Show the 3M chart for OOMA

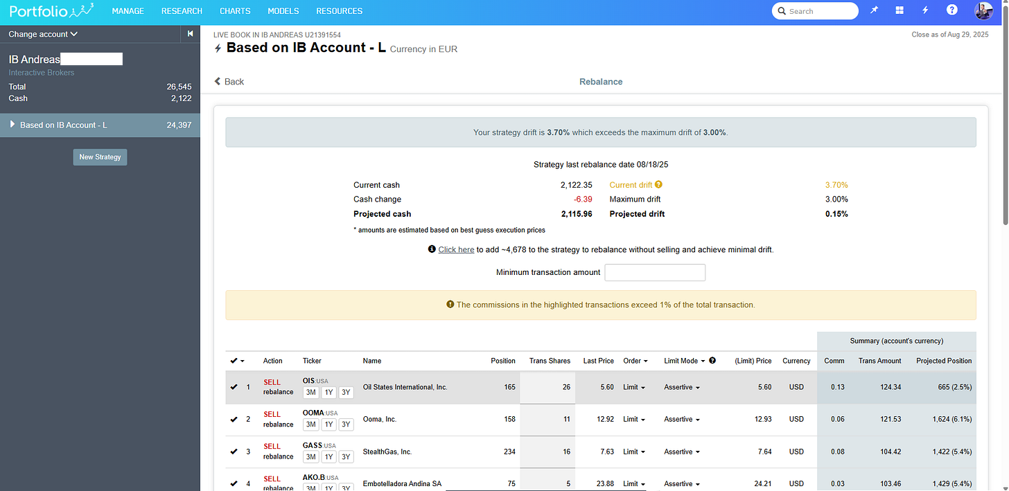311,425
